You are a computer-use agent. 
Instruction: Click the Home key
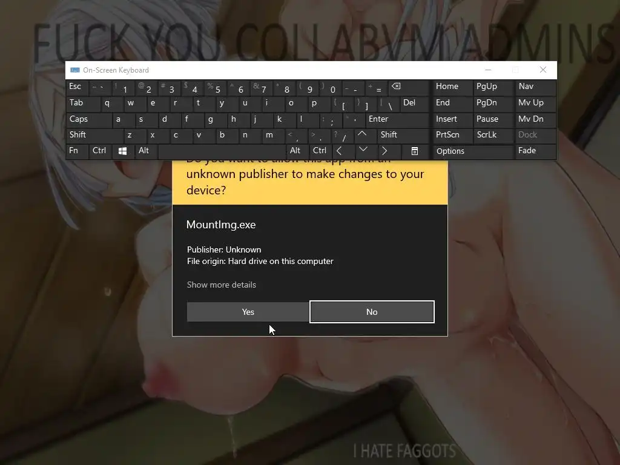click(452, 87)
